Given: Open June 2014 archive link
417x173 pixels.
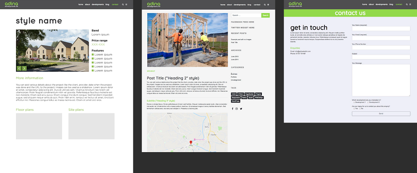Looking at the screenshot, I should (x=235, y=60).
